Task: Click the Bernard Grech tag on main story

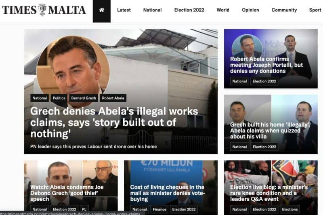Action: pyautogui.click(x=84, y=98)
